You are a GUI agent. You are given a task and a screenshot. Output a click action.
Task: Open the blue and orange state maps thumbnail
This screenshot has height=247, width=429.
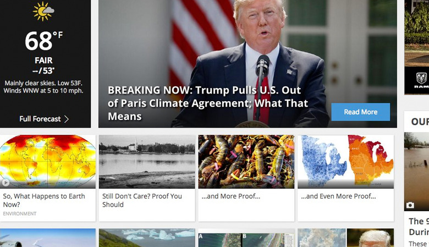point(346,161)
